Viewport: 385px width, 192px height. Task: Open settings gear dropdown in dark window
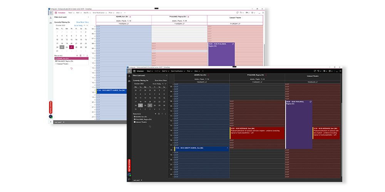[331, 71]
